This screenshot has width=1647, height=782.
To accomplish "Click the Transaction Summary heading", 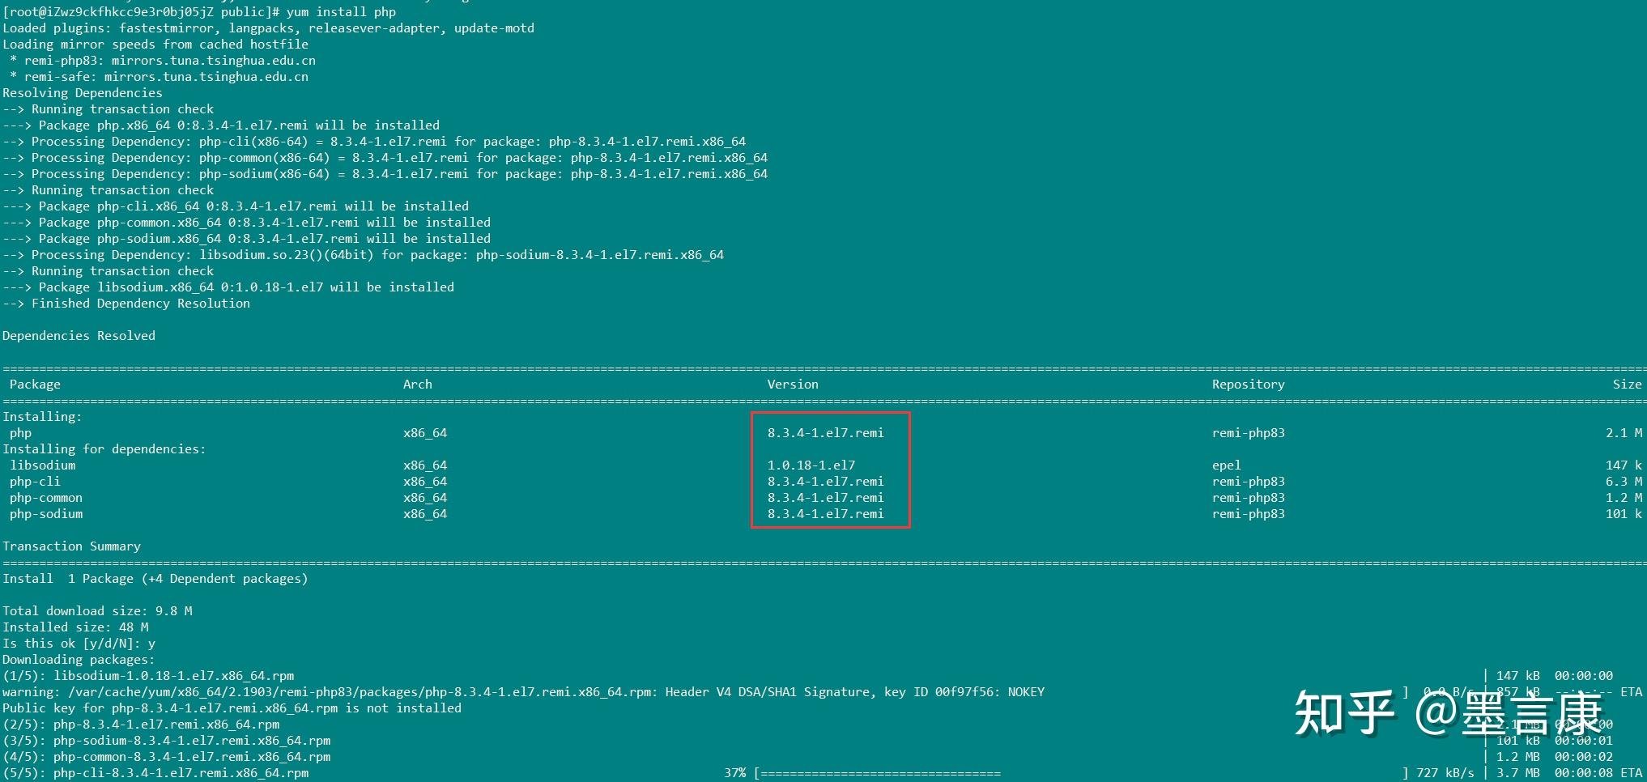I will point(73,546).
